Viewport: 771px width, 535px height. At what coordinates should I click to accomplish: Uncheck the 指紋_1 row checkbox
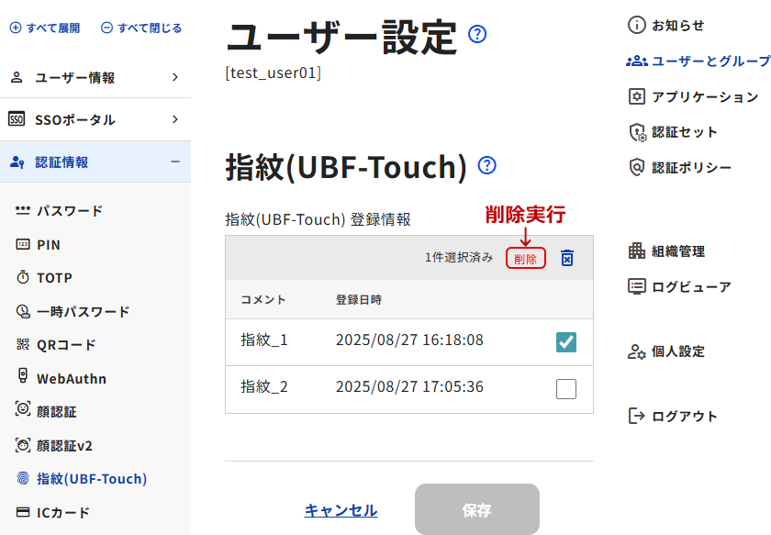coord(566,342)
